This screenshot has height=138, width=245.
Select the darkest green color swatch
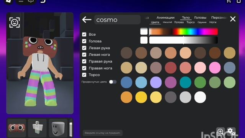point(200,82)
